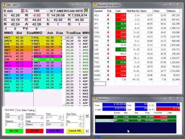185x139 pixels.
Task: Click the INET 42.25 bid row in Level 2
Action: tap(18, 37)
